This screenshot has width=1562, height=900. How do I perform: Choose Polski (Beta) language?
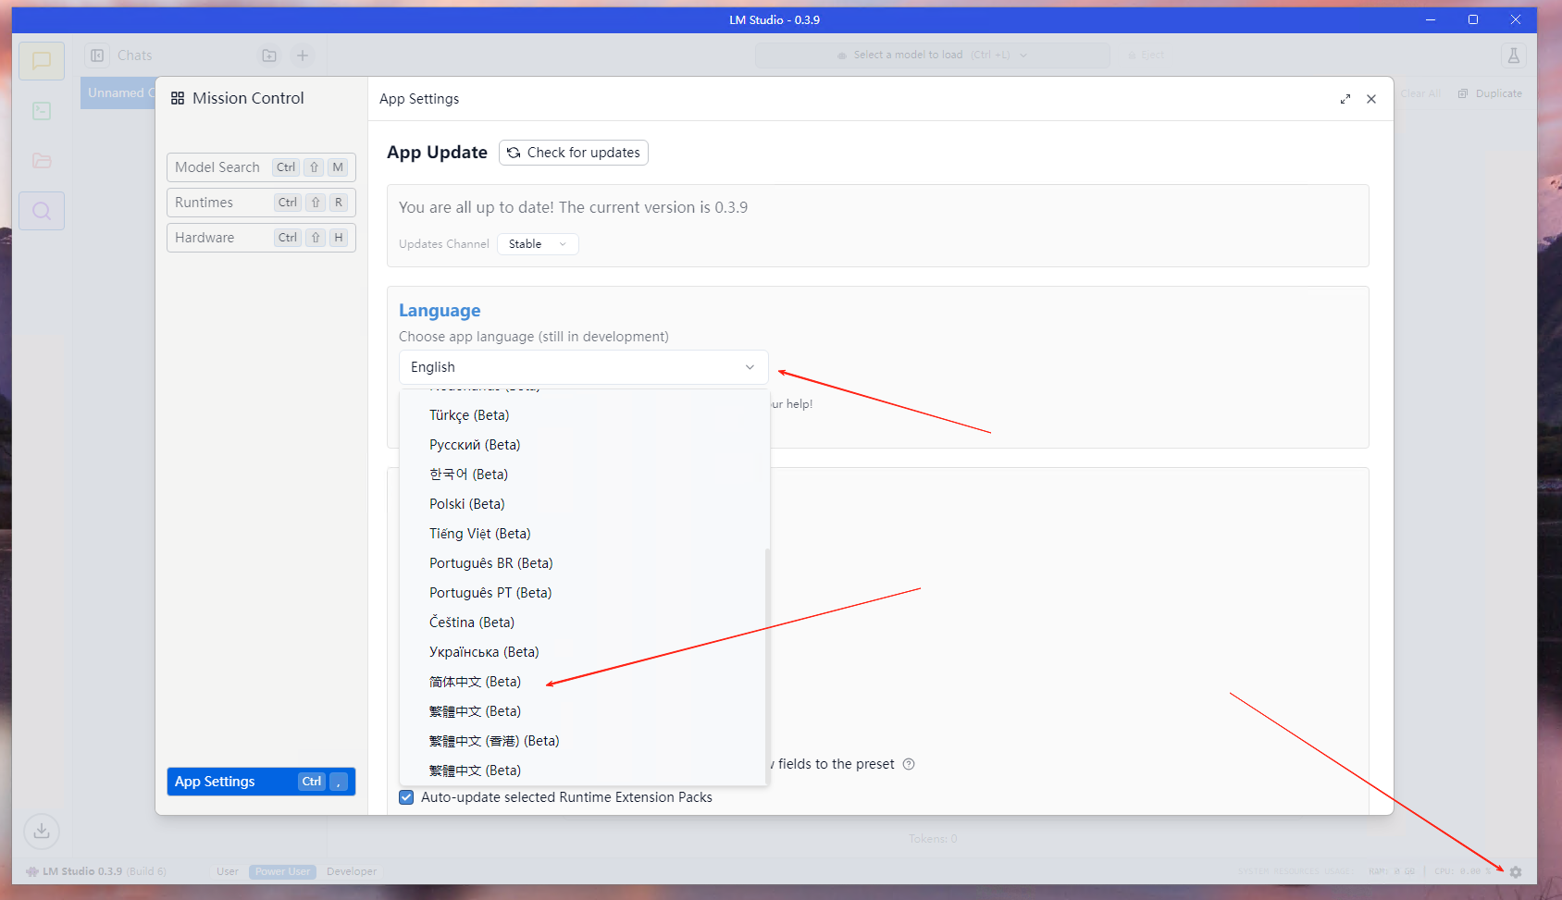tap(584, 504)
